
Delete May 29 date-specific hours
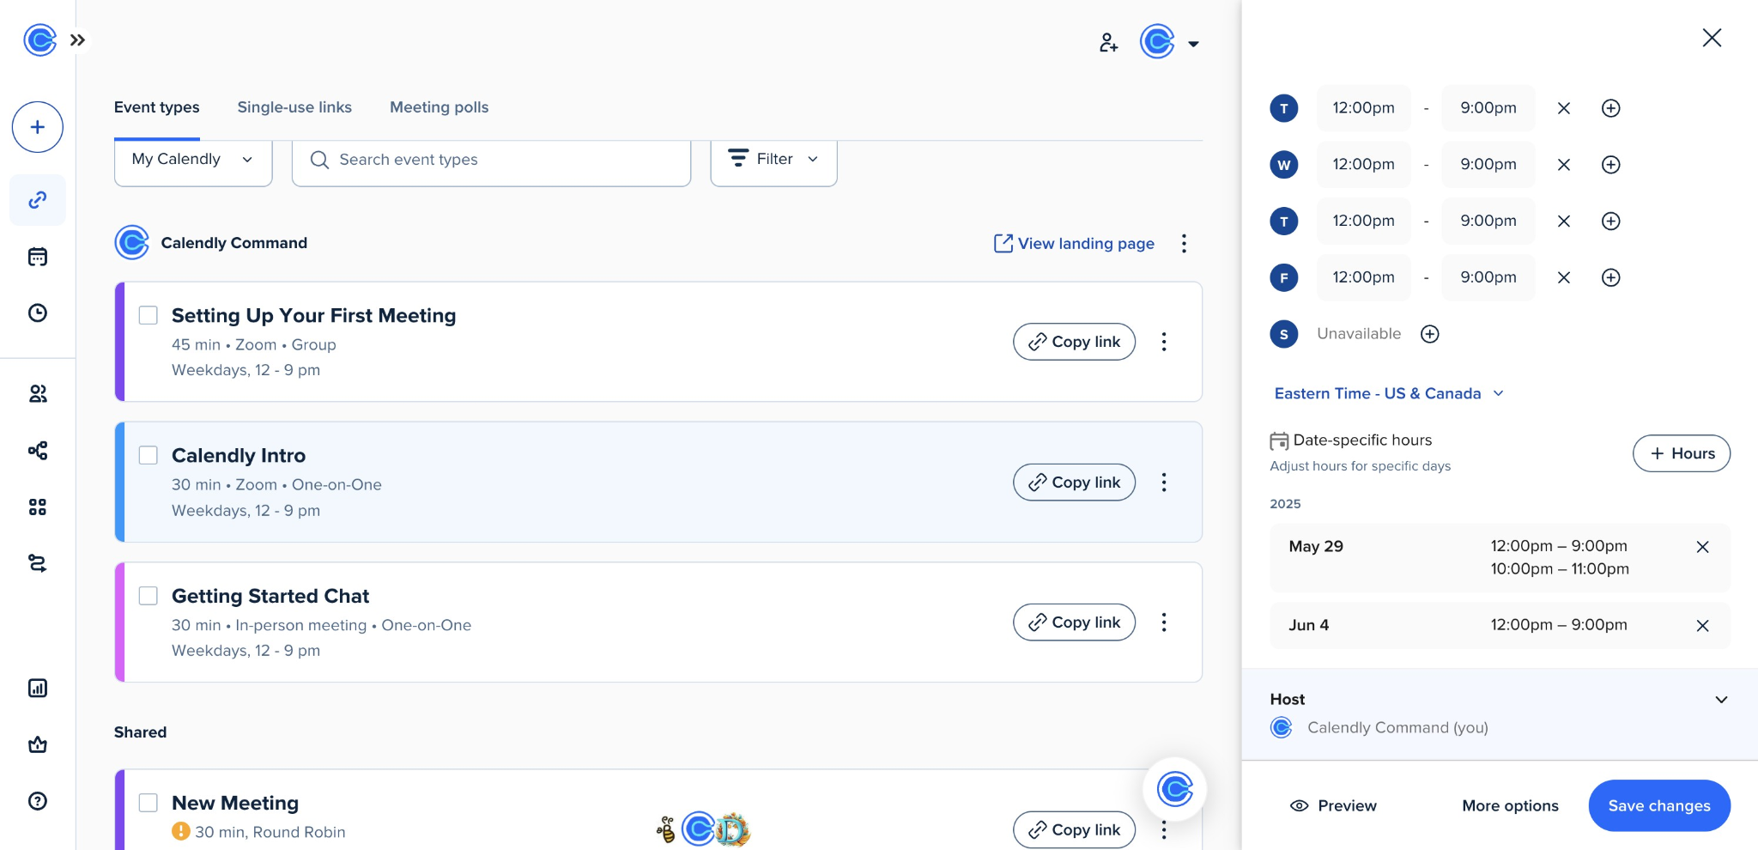pyautogui.click(x=1703, y=547)
